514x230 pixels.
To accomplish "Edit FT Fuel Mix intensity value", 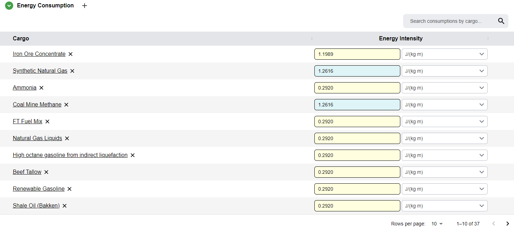I will coord(357,121).
